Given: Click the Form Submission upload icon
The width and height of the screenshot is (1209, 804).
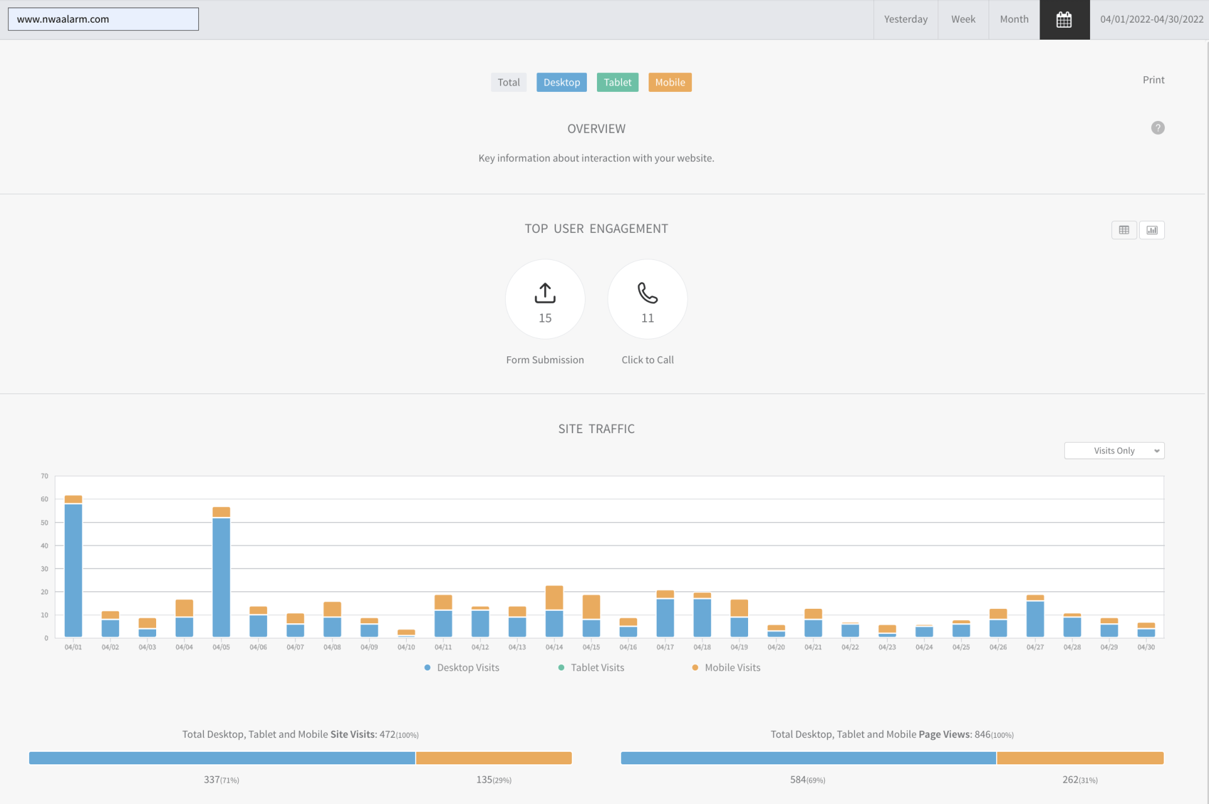Looking at the screenshot, I should 545,293.
